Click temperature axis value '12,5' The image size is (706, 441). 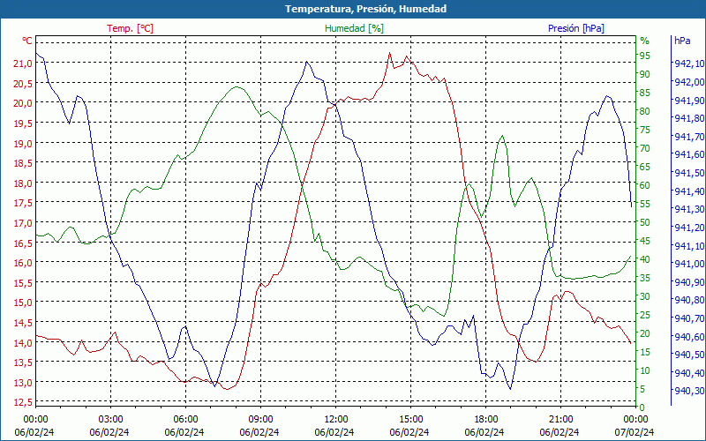pos(23,402)
